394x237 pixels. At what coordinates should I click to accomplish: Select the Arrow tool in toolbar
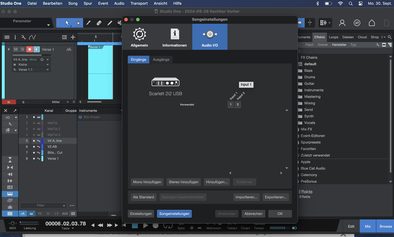pyautogui.click(x=67, y=23)
